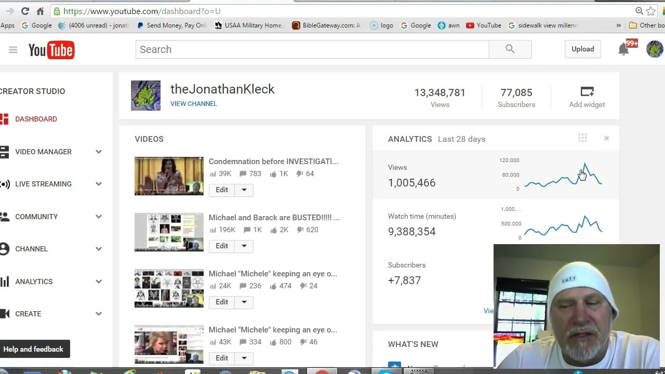The height and width of the screenshot is (374, 665).
Task: Click the search magnifier button
Action: [510, 49]
